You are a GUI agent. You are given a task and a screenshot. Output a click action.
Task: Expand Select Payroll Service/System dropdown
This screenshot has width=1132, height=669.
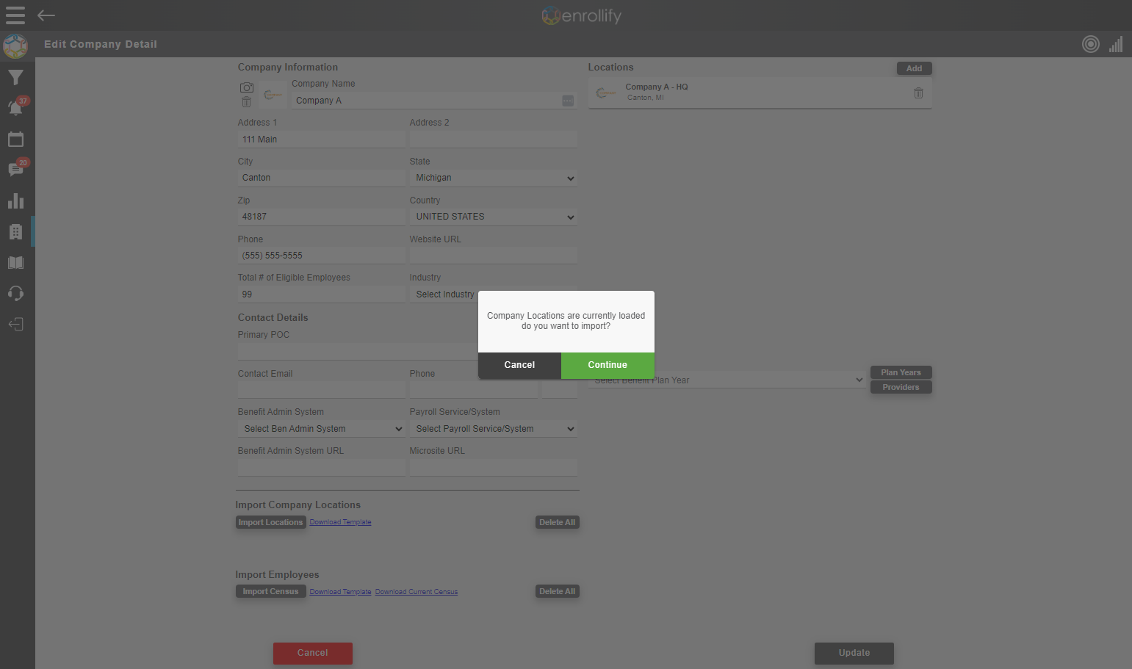(494, 429)
